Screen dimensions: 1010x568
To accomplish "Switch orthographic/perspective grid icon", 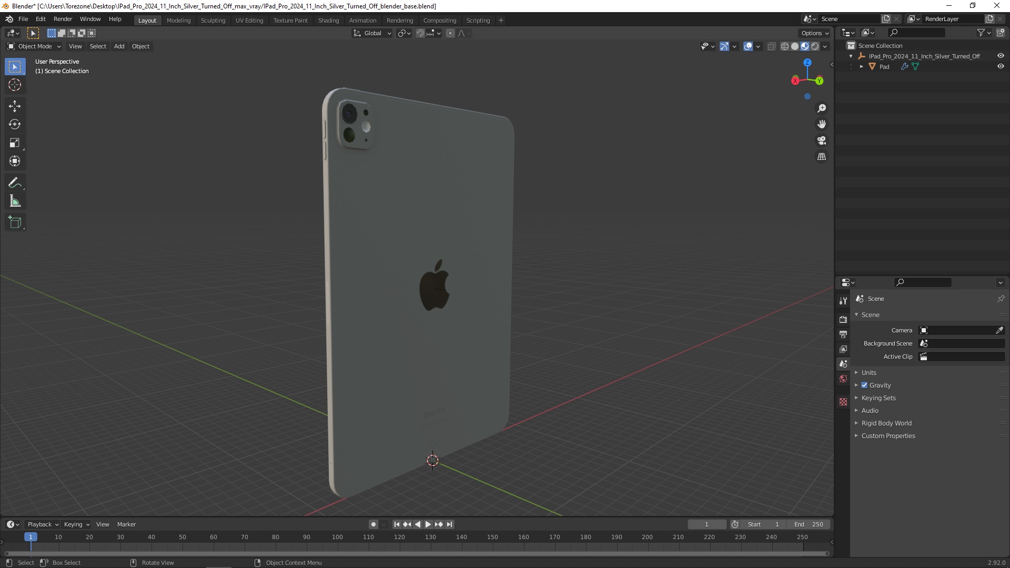I will 822,157.
